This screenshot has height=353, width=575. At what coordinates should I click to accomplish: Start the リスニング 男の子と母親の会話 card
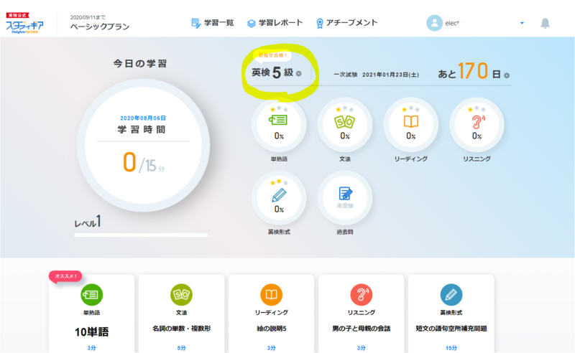(x=362, y=314)
